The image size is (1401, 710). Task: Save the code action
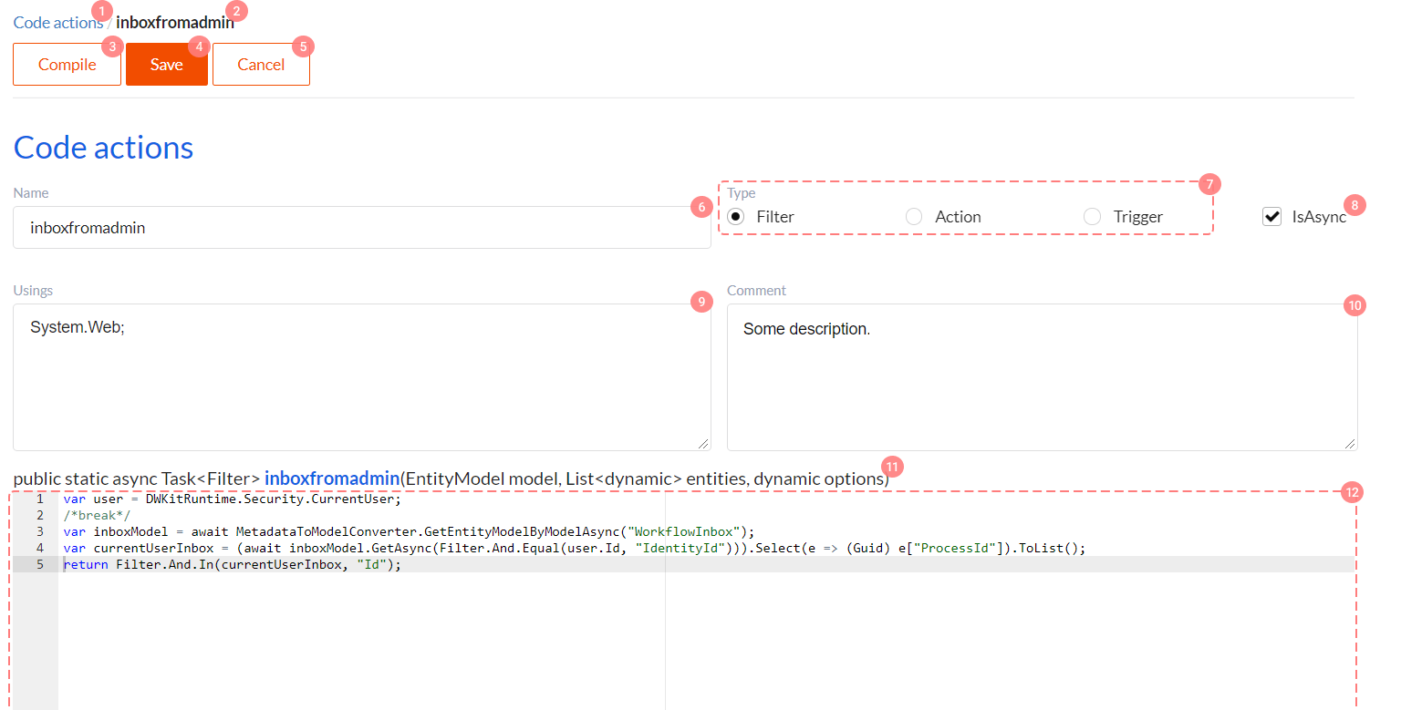tap(167, 65)
